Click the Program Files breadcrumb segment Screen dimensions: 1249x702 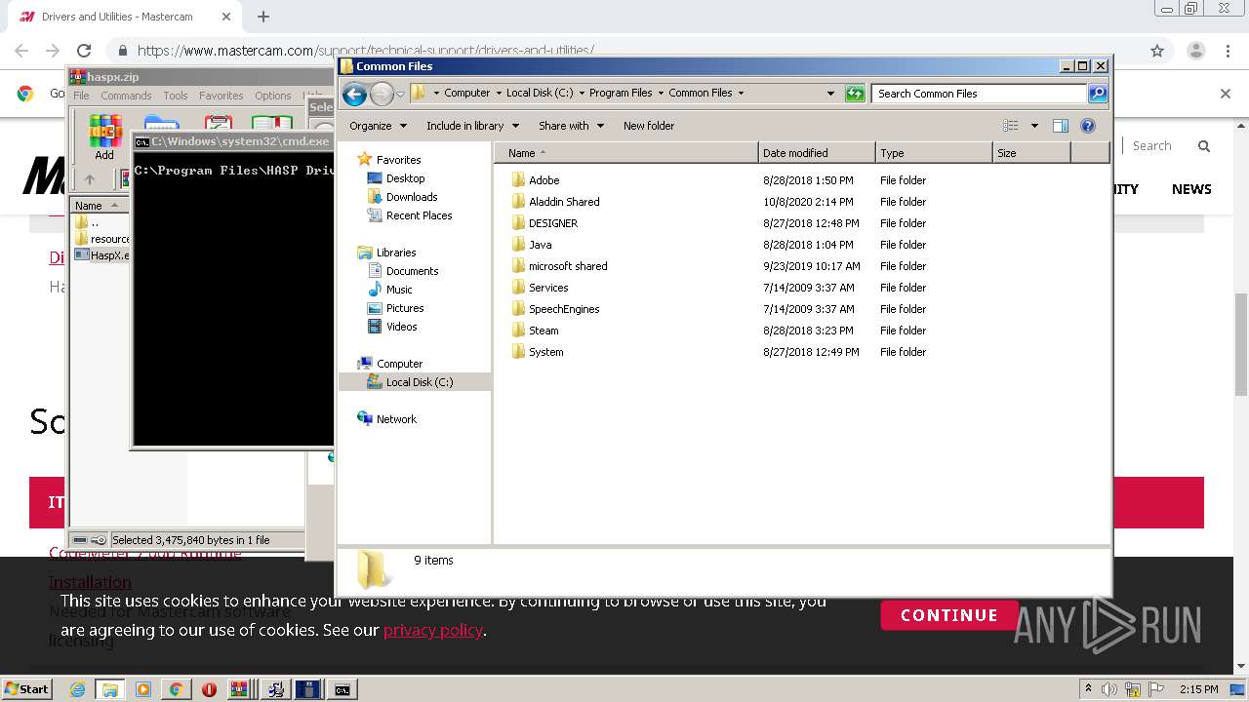tap(621, 94)
